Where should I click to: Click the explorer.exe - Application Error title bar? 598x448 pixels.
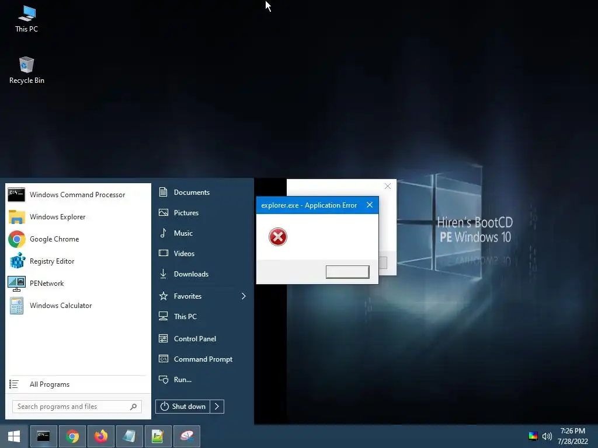click(309, 205)
